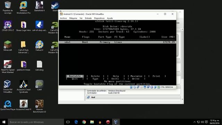
Task: Click the VirtualBox taskbar button
Action: point(116,122)
